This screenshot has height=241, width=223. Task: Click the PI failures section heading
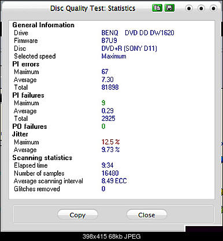[28, 95]
